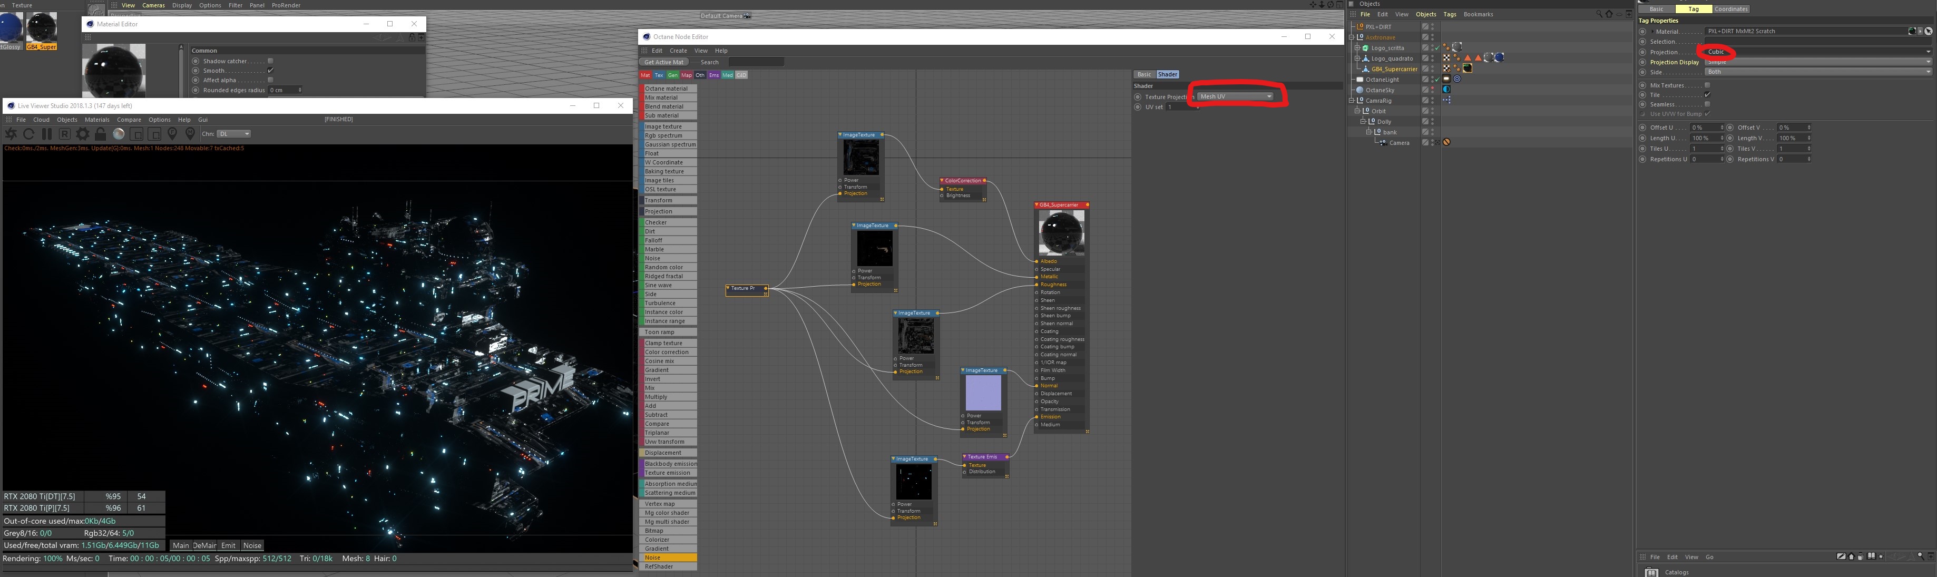The width and height of the screenshot is (1937, 577).
Task: Click the Camera protection tag icon
Action: coord(1446,142)
